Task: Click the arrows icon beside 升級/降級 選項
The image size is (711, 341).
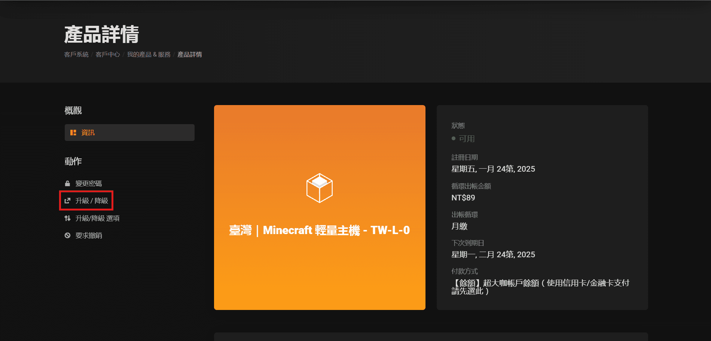Action: click(x=67, y=218)
